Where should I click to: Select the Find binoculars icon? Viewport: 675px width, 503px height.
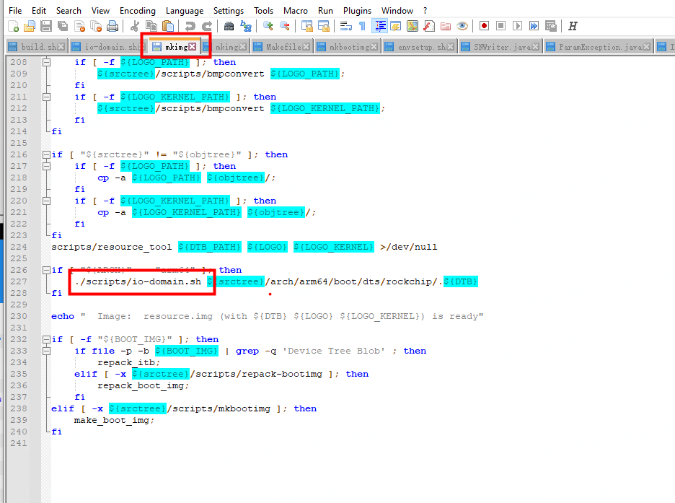(x=229, y=25)
